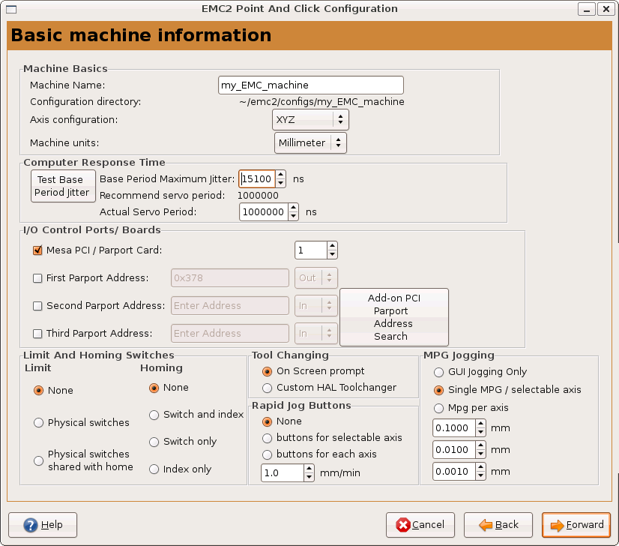619x546 pixels.
Task: Select Custom HAL Toolchanger option
Action: tap(267, 388)
